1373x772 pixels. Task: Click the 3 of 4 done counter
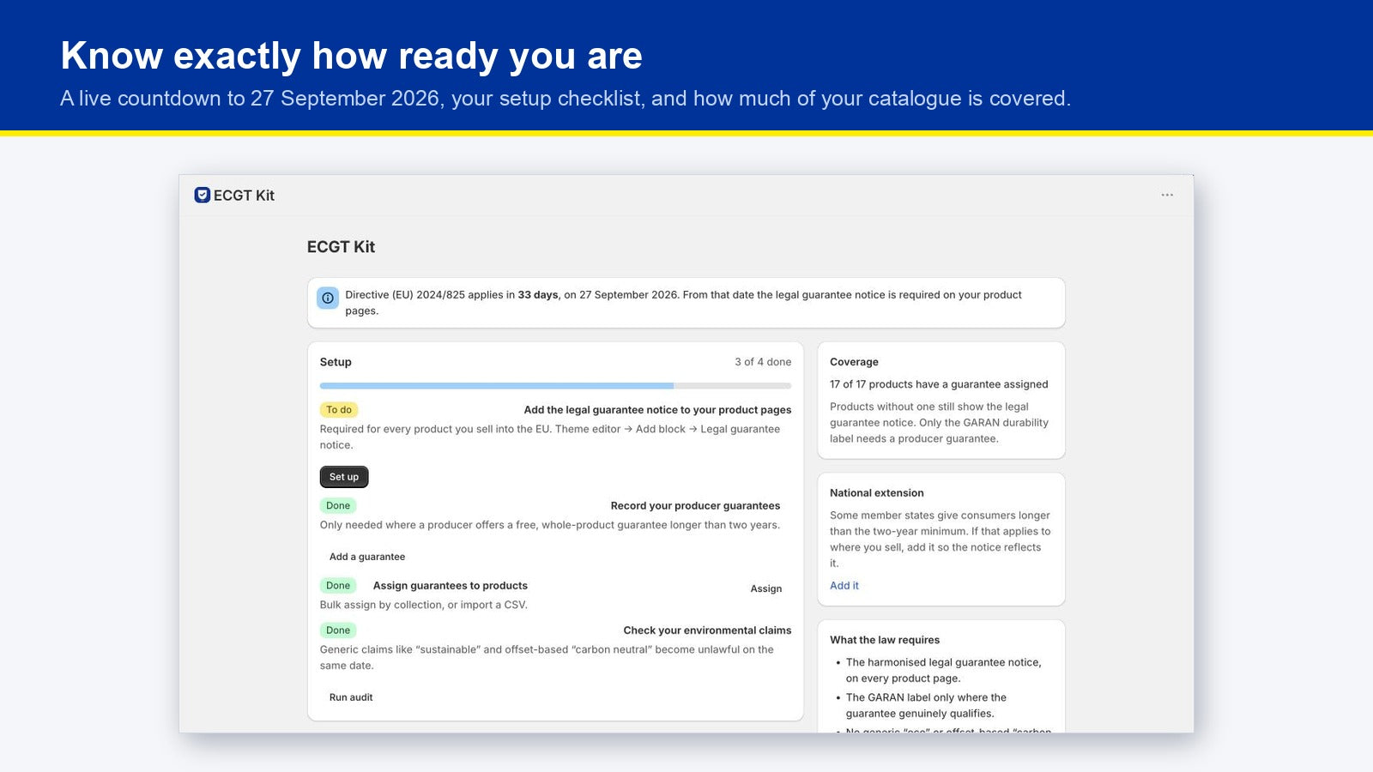pos(763,362)
